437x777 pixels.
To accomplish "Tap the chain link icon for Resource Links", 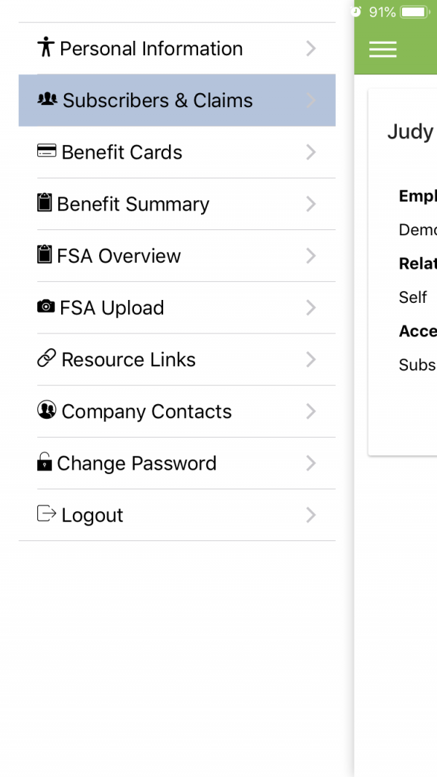I will coord(47,358).
